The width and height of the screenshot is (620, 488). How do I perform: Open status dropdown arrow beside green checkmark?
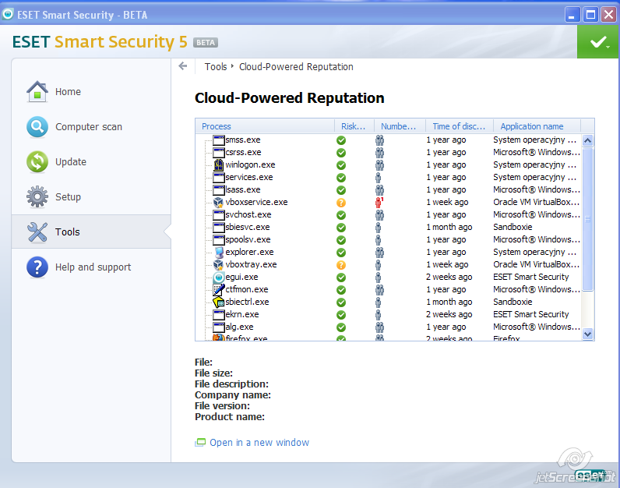pos(608,46)
